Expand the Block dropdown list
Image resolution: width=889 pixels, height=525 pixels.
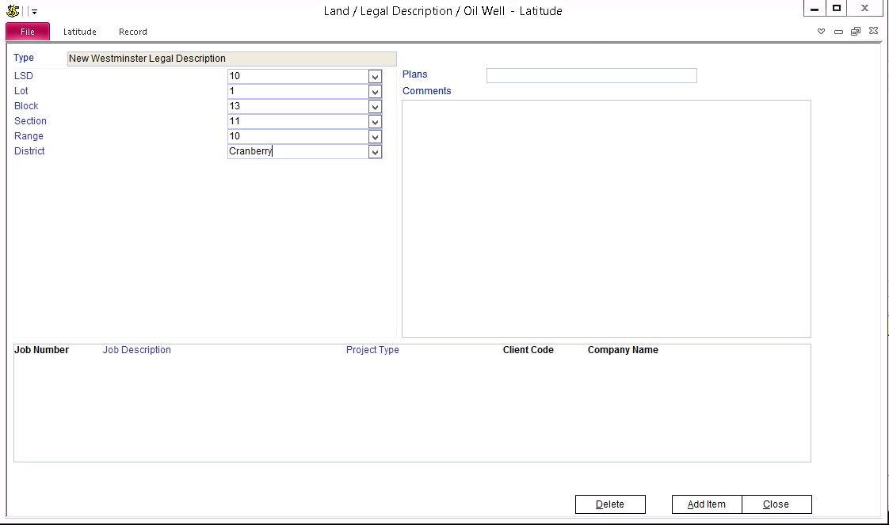pyautogui.click(x=375, y=107)
